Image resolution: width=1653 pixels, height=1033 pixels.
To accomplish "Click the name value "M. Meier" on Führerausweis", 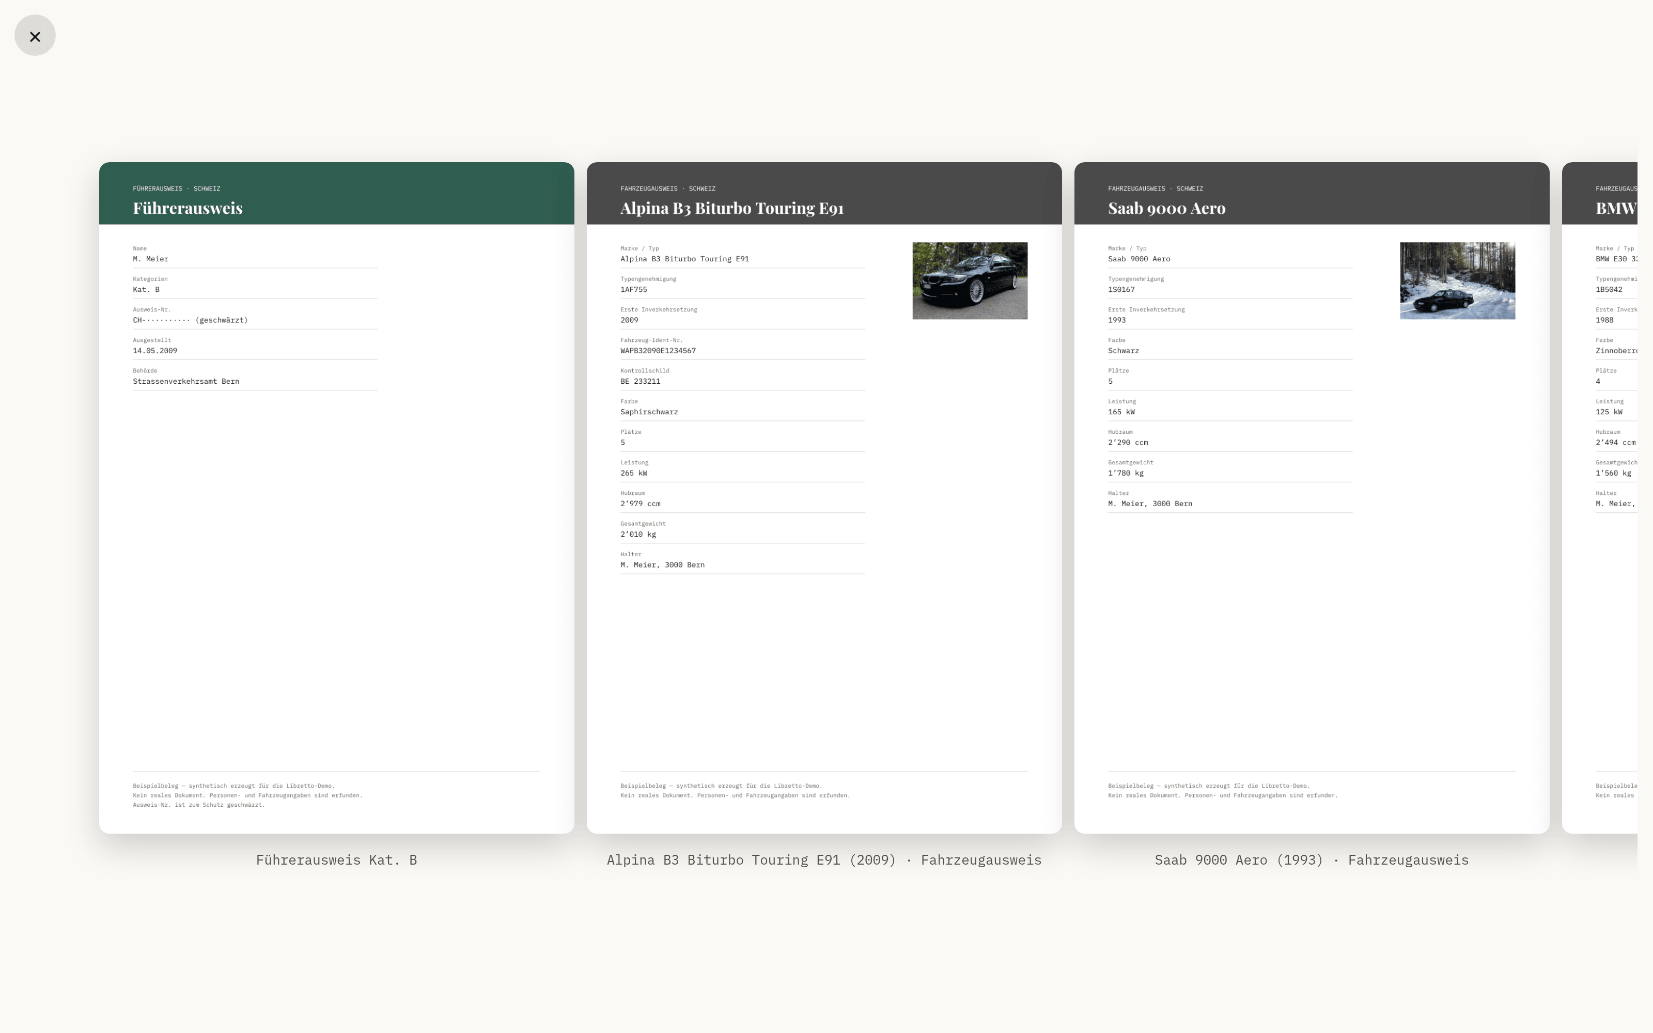I will (150, 259).
